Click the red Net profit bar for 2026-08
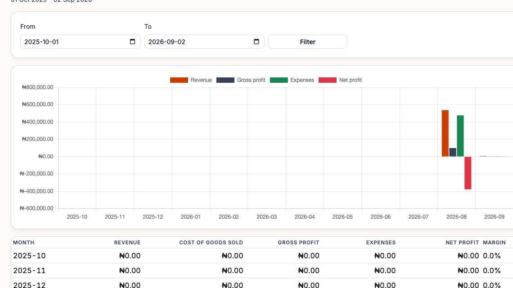The width and height of the screenshot is (513, 288). coord(468,173)
